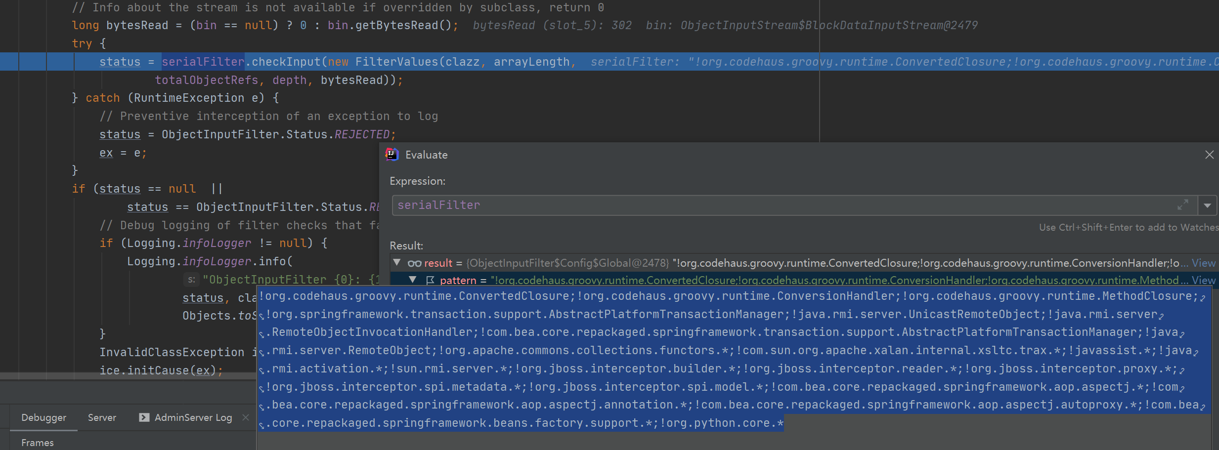Click the expand expression field icon
The image size is (1219, 450).
[x=1182, y=205]
